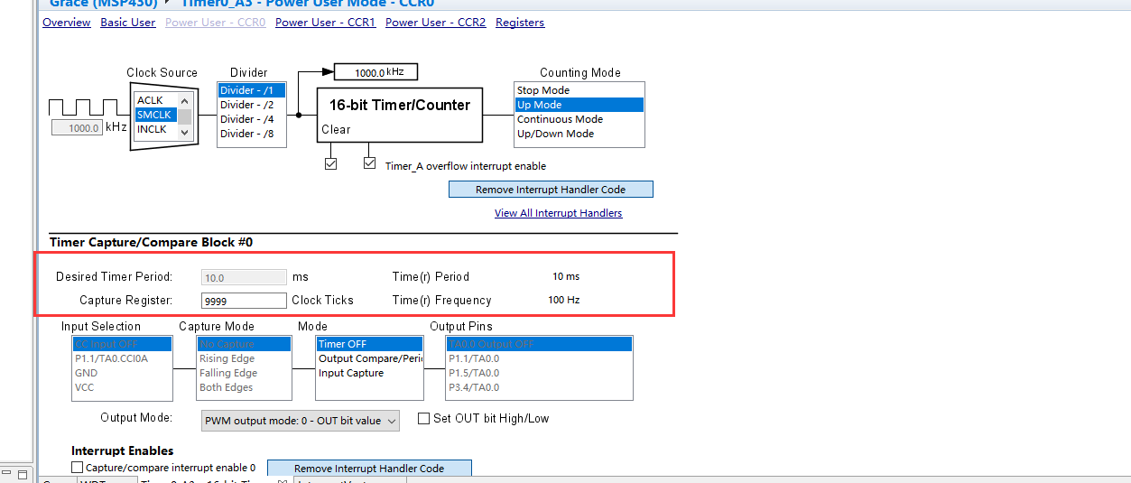
Task: Click the Desired Timer Period field
Action: (244, 278)
